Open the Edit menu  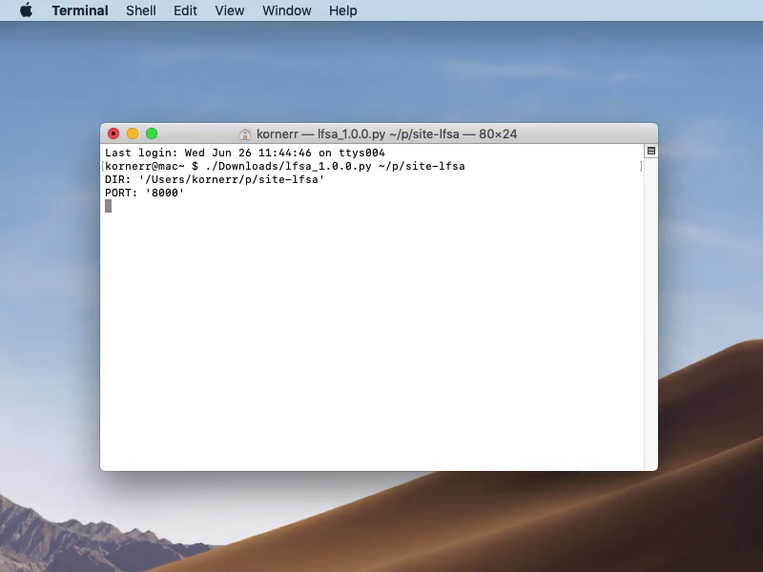tap(185, 10)
